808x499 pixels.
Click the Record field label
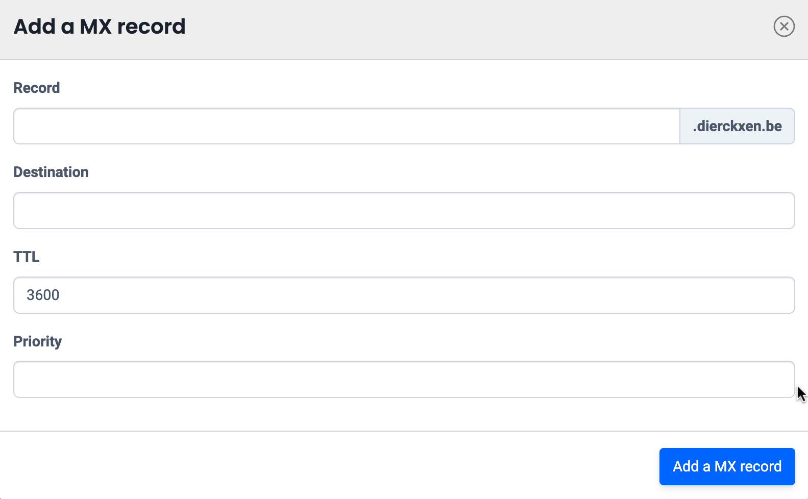[37, 88]
